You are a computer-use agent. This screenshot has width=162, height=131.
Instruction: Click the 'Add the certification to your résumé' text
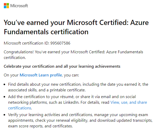(x=41, y=97)
